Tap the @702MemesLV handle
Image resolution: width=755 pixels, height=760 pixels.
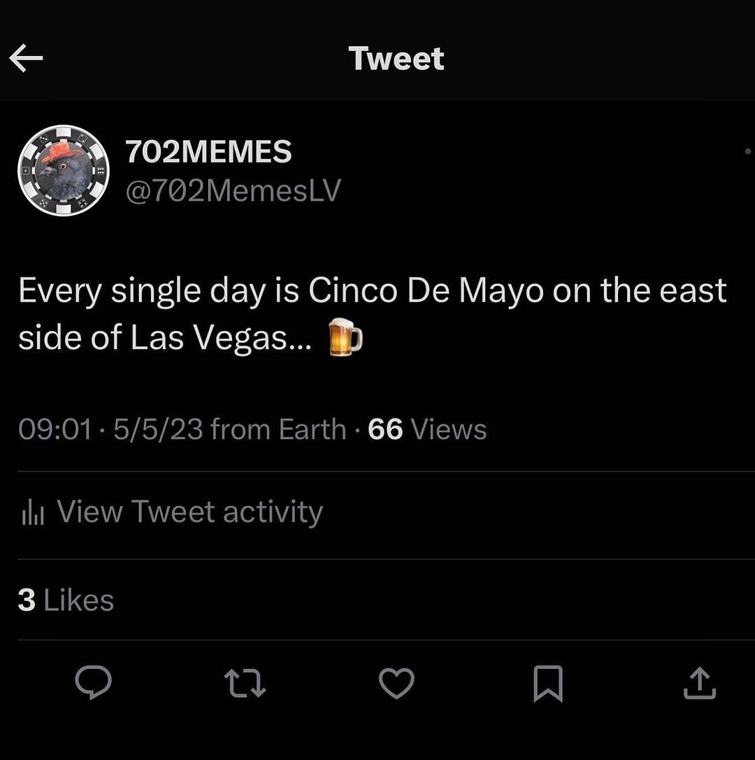tap(232, 190)
